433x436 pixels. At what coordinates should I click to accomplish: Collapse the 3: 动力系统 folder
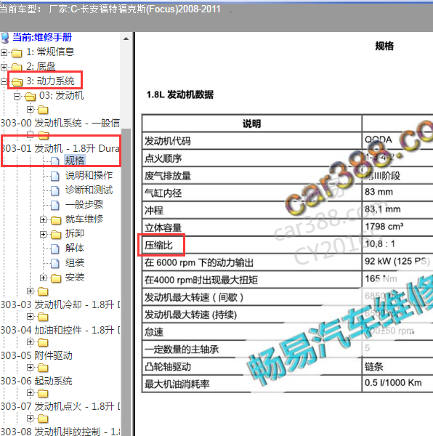pyautogui.click(x=4, y=81)
